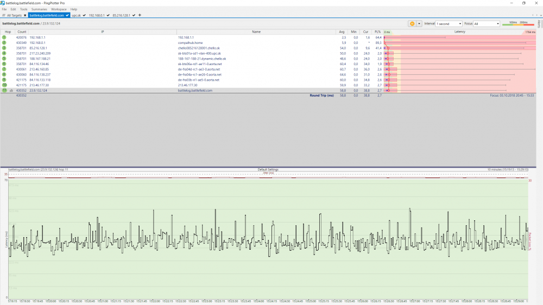Click the hop 9 green circle icon
This screenshot has width=543, height=305.
pyautogui.click(x=4, y=80)
